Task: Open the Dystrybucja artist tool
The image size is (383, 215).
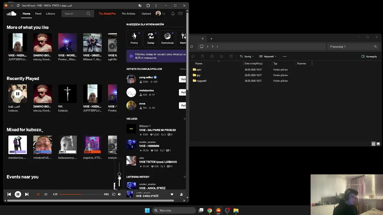Action: (167, 38)
